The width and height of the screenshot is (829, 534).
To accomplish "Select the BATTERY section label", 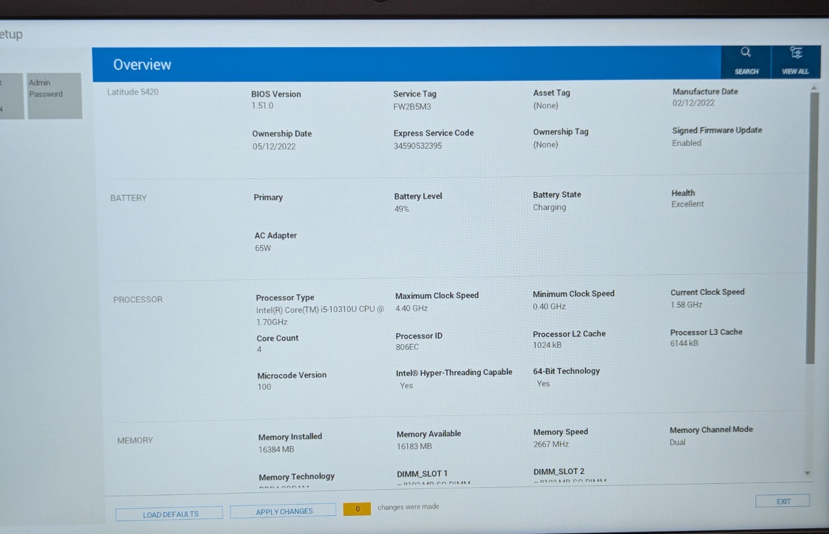I will pyautogui.click(x=128, y=198).
